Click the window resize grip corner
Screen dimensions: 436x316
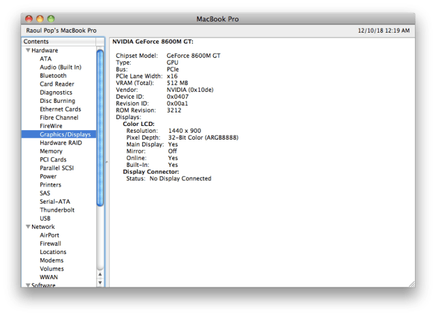411,283
